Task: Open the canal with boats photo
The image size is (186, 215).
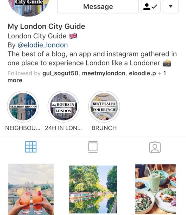Action: (93, 189)
